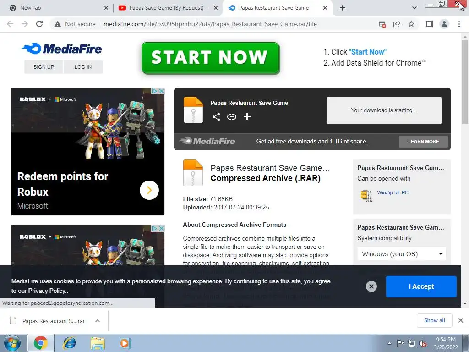Share the file via the share icon
This screenshot has width=469, height=352.
click(x=216, y=117)
